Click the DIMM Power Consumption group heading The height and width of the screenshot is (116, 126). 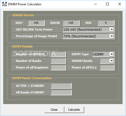32,78
